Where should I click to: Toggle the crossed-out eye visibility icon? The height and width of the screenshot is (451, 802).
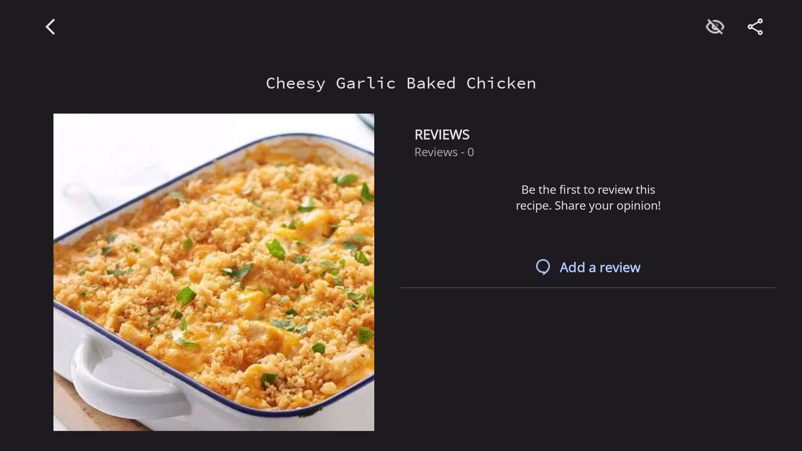(715, 27)
